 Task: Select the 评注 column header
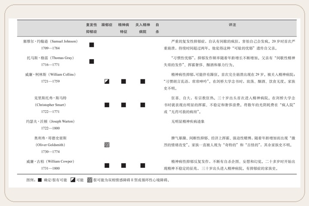(232, 25)
